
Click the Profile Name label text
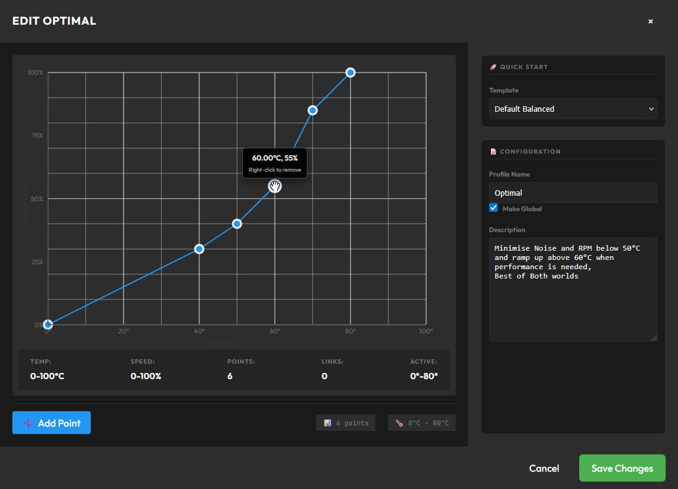point(509,174)
